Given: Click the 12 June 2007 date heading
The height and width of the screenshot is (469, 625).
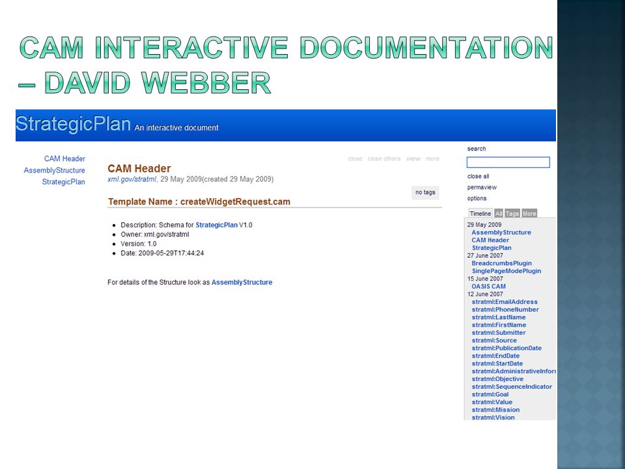Looking at the screenshot, I should pyautogui.click(x=485, y=294).
